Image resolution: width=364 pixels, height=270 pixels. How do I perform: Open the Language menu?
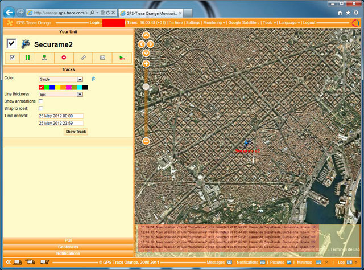click(289, 23)
